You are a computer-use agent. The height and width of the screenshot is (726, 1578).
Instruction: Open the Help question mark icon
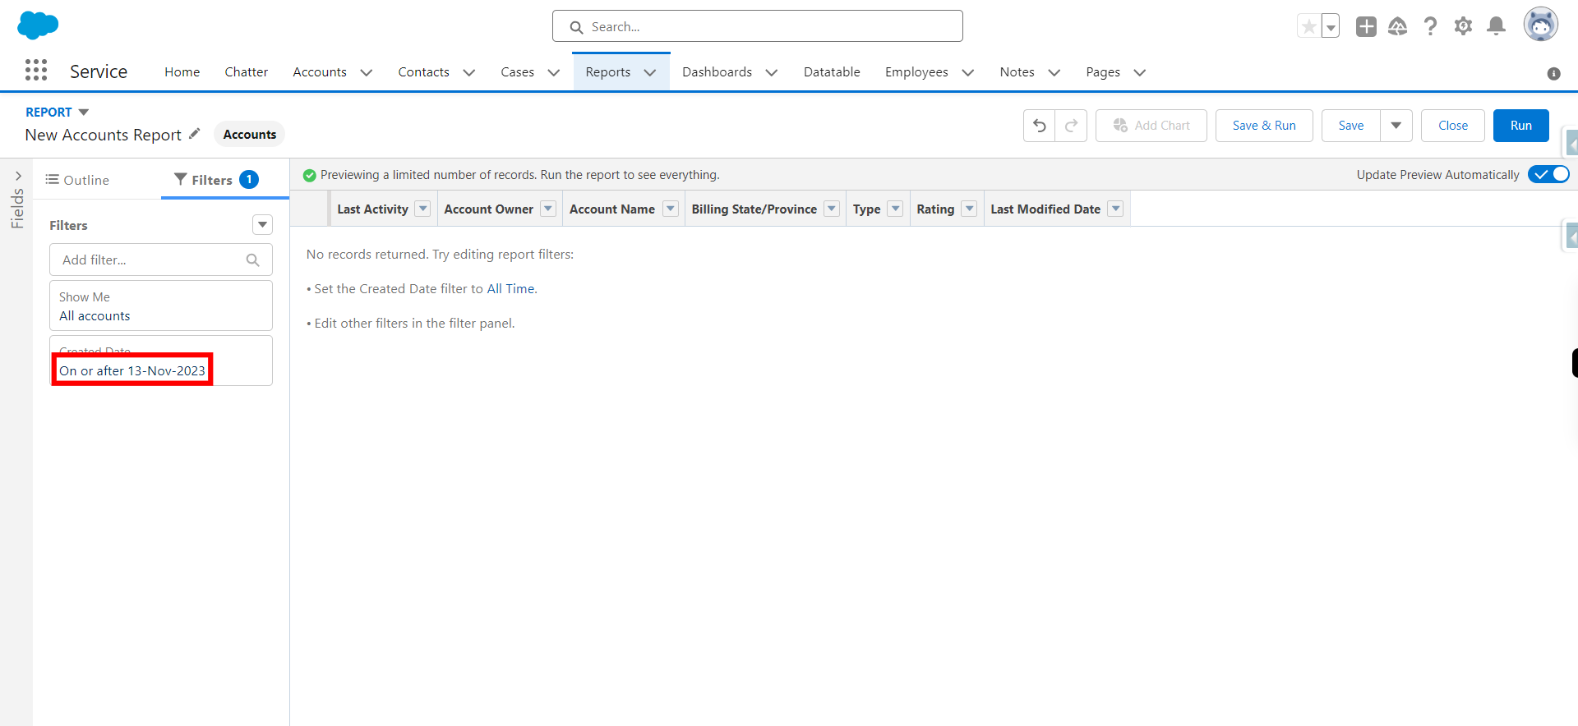click(x=1431, y=26)
